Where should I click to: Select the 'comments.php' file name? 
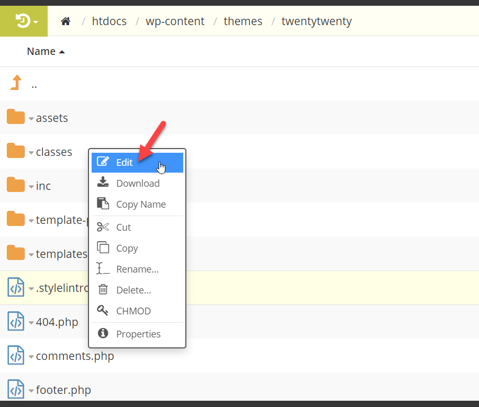75,356
